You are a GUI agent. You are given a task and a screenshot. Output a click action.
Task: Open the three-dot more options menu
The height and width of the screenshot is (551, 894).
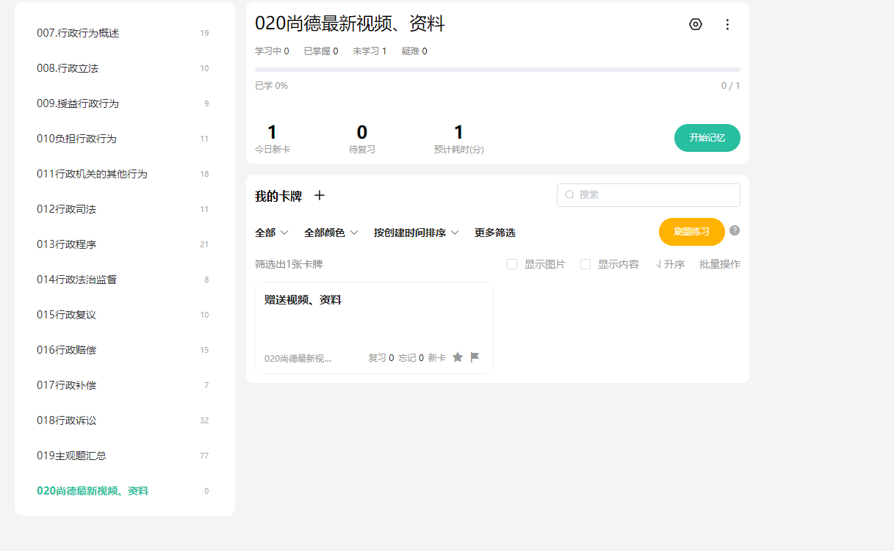click(x=727, y=24)
